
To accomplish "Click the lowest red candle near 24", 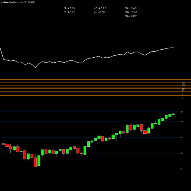I will tap(35, 162).
